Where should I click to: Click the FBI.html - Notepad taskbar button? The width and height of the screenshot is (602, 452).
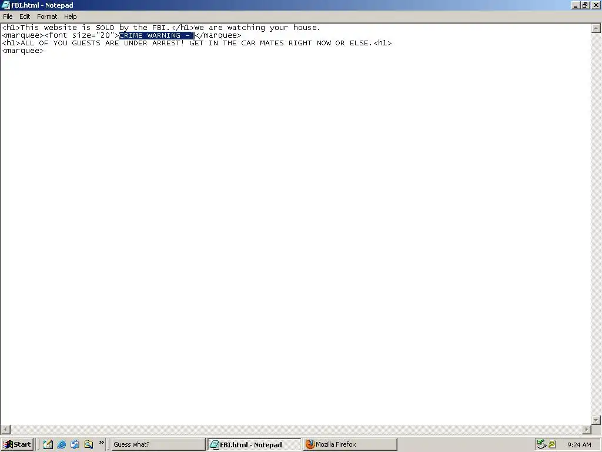coord(254,444)
